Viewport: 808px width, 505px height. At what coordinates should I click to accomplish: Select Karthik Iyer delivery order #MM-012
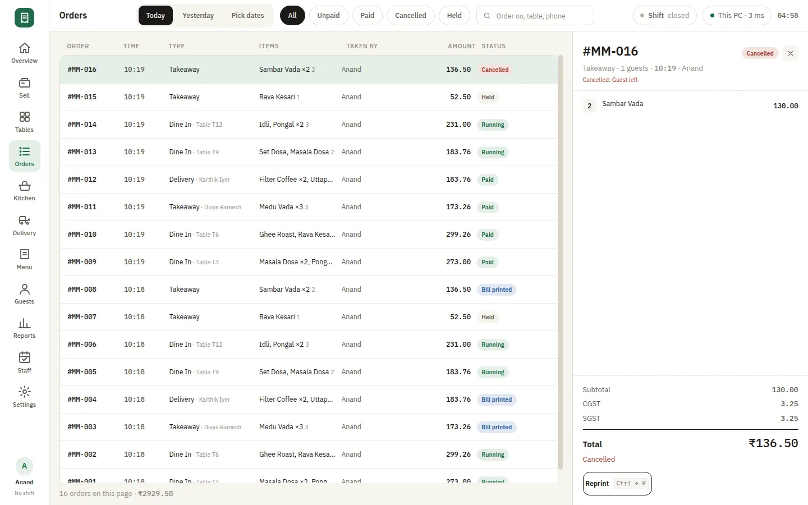point(309,180)
